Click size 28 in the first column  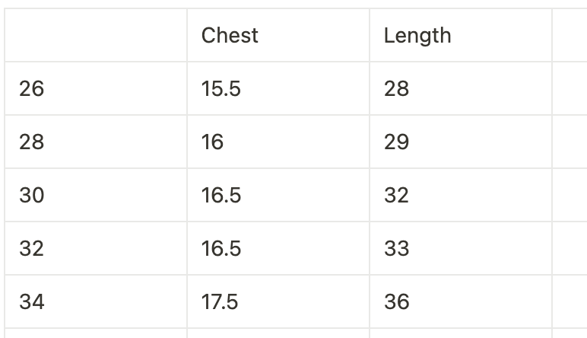[96, 142]
